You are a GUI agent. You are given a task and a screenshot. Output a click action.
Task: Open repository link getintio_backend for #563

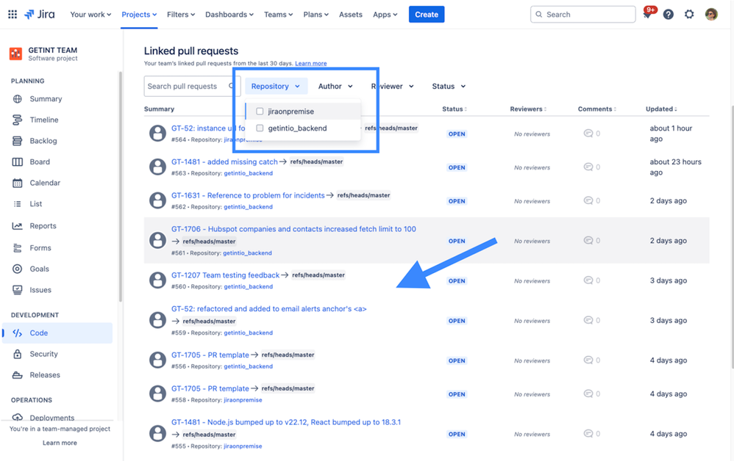[x=248, y=173]
